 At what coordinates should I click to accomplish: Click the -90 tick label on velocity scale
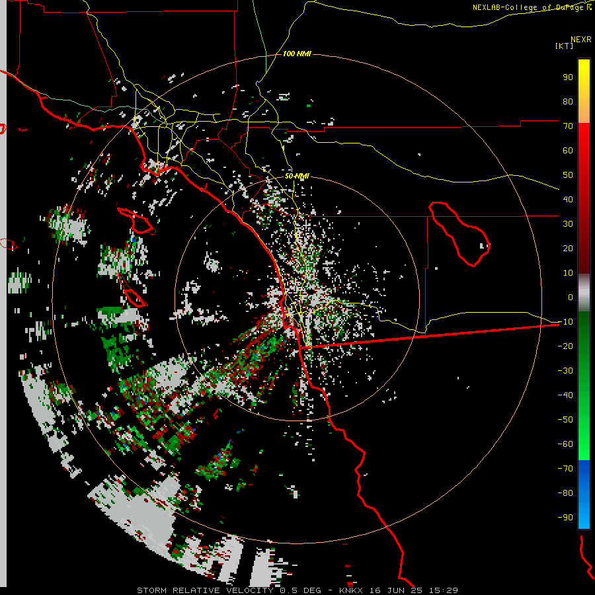tap(565, 518)
